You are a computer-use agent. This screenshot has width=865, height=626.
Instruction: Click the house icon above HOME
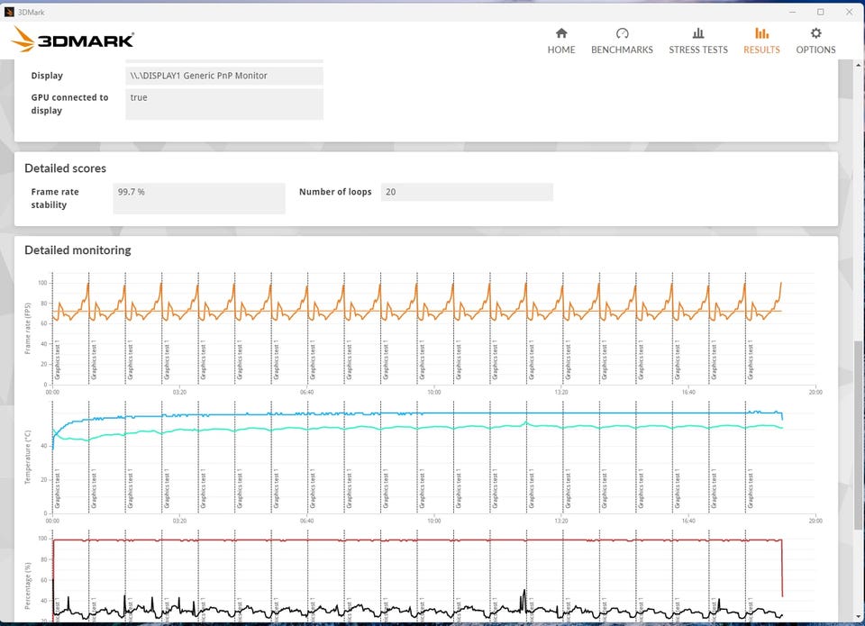pos(560,33)
